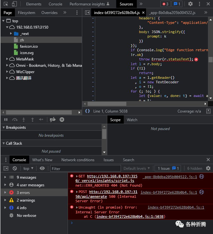Clear the console with the clear icon
Image resolution: width=213 pixels, height=234 pixels.
tap(15, 169)
